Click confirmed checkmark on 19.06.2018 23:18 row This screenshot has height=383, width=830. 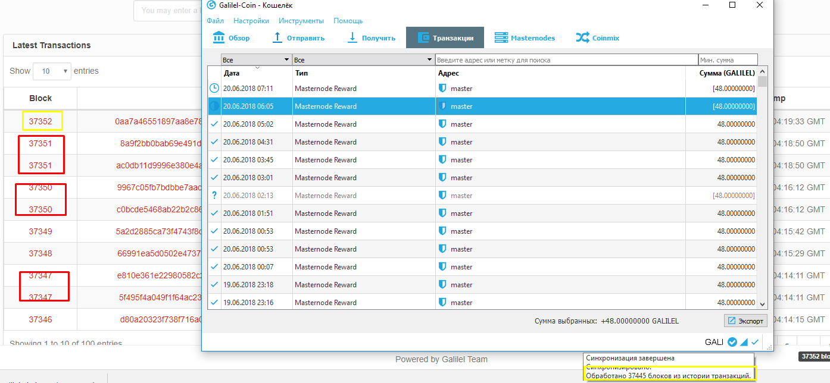214,285
